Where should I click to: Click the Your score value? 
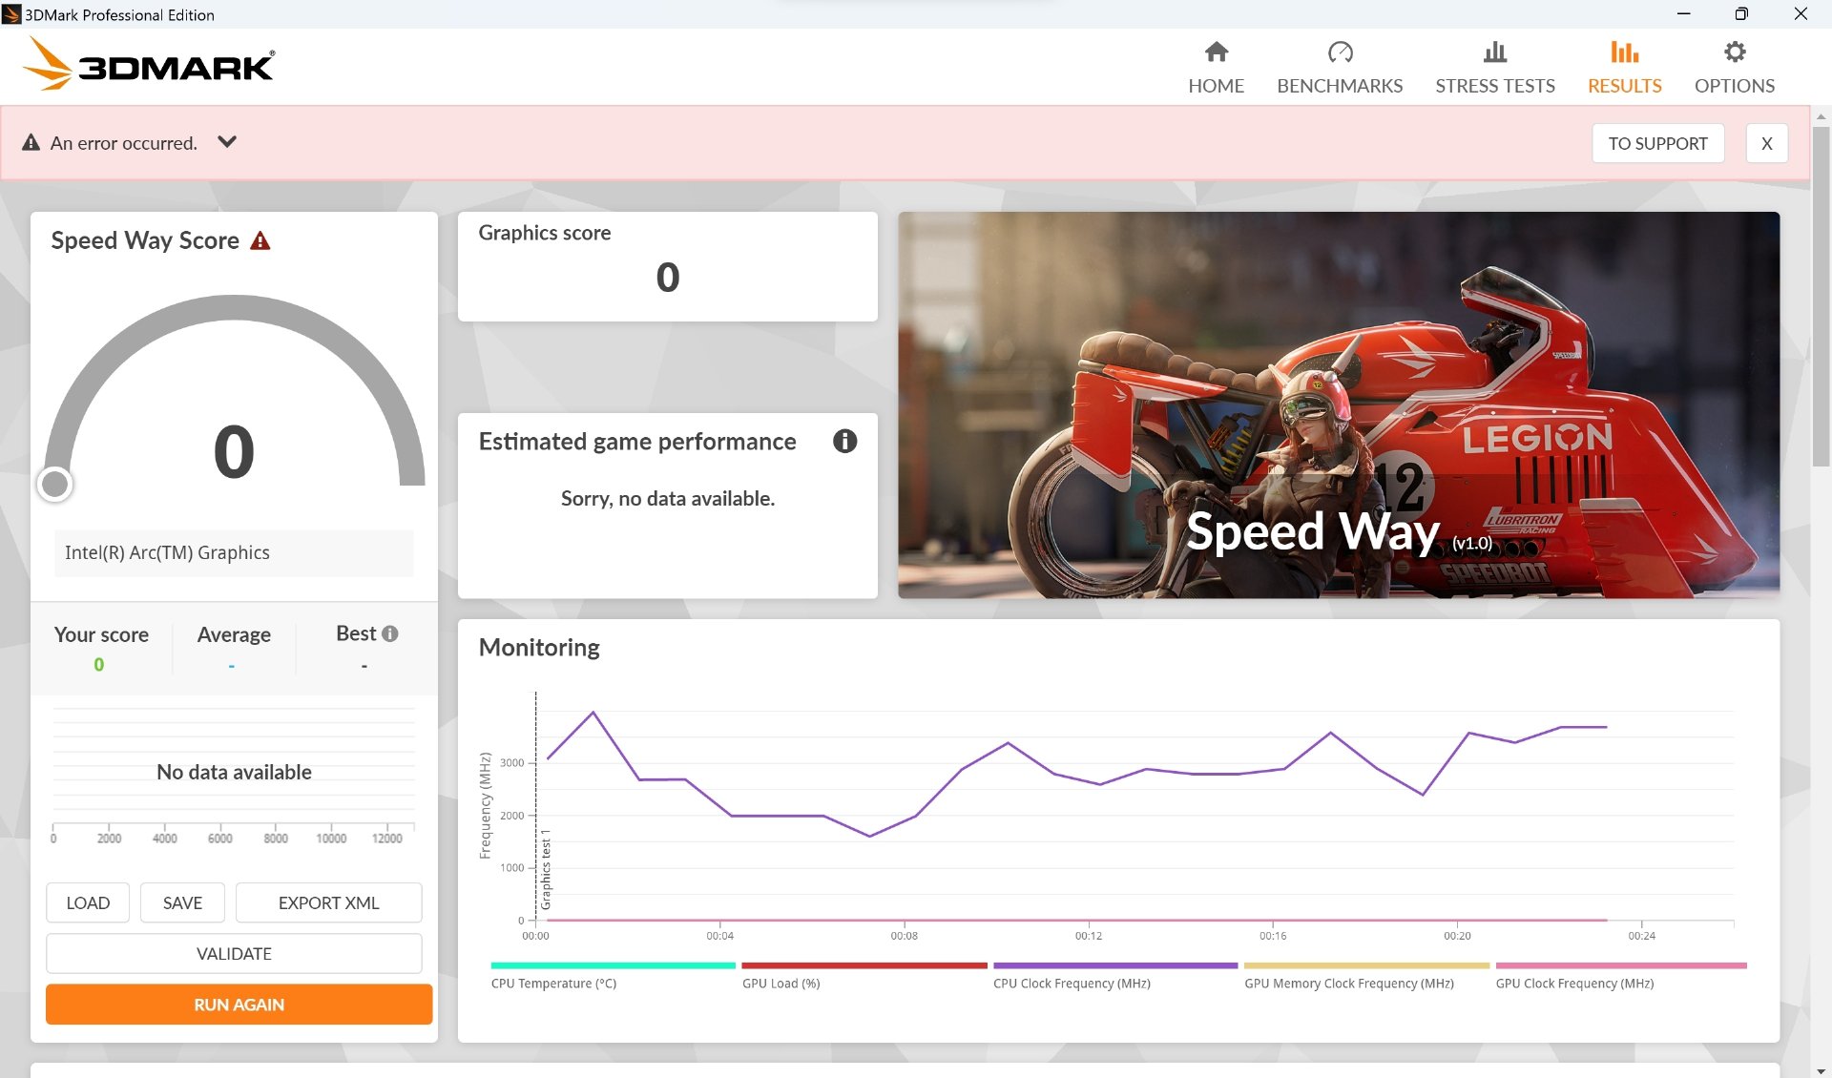(98, 664)
